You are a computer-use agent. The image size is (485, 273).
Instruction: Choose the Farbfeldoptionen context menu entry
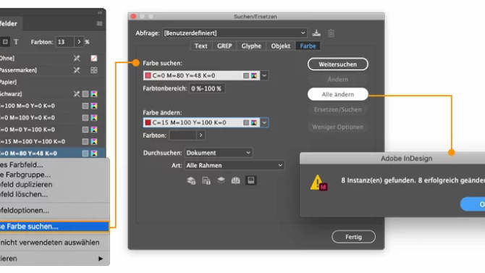click(54, 211)
